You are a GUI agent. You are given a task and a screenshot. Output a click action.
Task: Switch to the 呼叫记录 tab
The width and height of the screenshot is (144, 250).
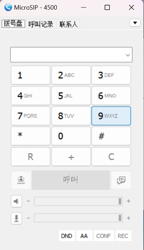tap(41, 24)
